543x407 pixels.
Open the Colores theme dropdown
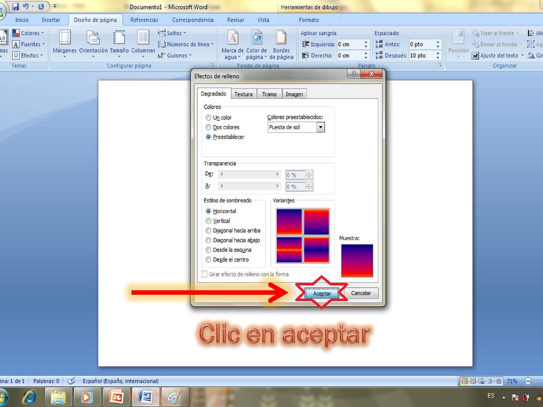tap(29, 33)
